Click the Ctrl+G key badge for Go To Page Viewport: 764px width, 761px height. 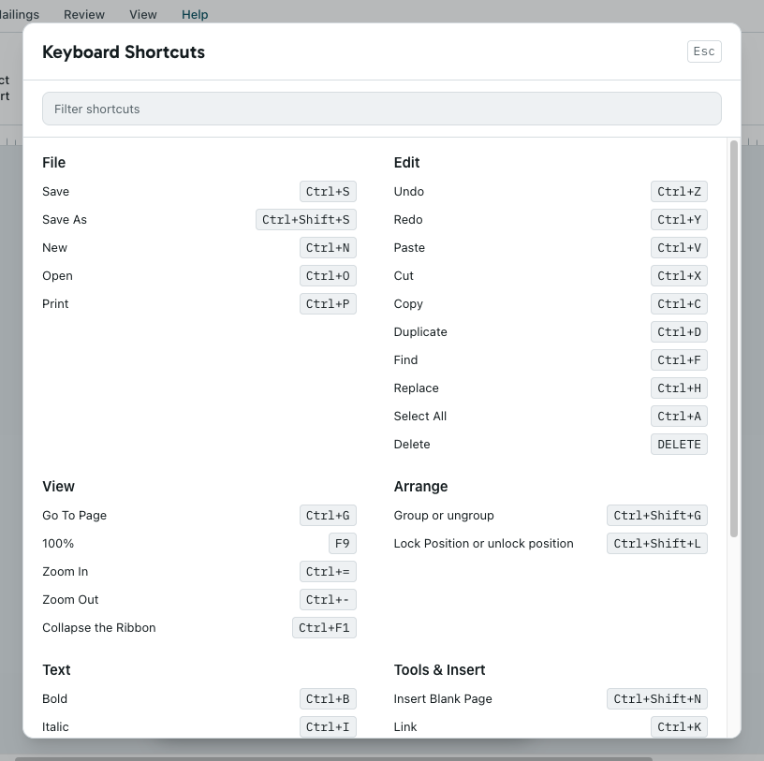pos(328,516)
